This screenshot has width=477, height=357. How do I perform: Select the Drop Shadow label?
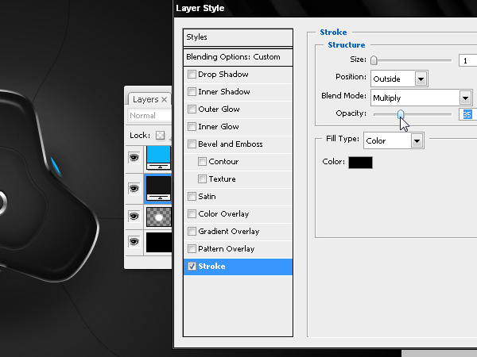(x=223, y=75)
